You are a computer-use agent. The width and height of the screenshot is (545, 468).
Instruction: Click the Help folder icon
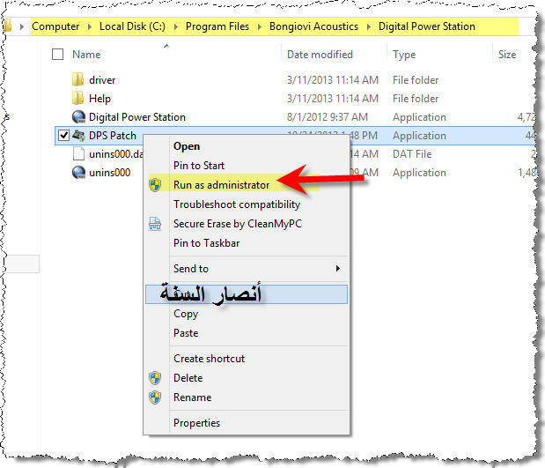click(x=77, y=98)
